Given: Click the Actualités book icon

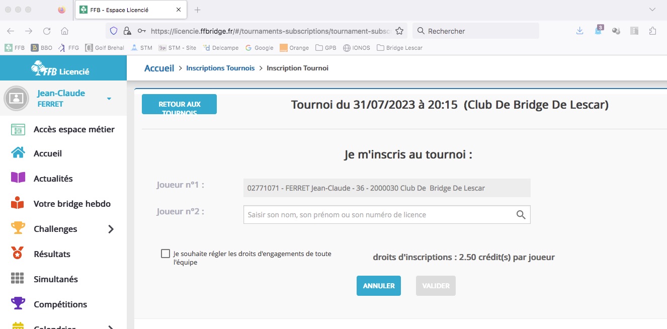Looking at the screenshot, I should 18,178.
